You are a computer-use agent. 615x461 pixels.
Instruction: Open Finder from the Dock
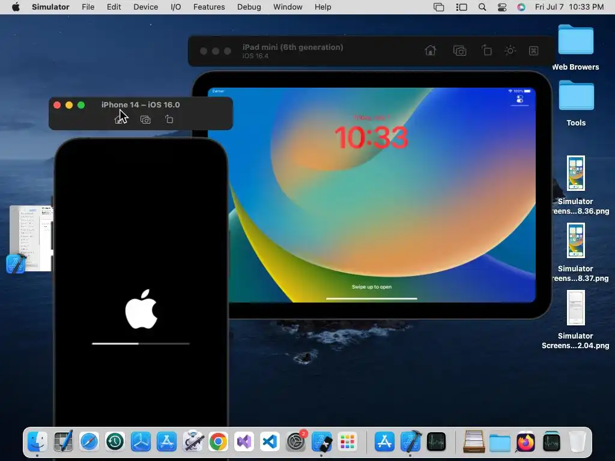pyautogui.click(x=38, y=442)
